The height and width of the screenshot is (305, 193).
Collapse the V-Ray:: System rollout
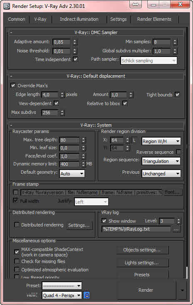[96, 125]
